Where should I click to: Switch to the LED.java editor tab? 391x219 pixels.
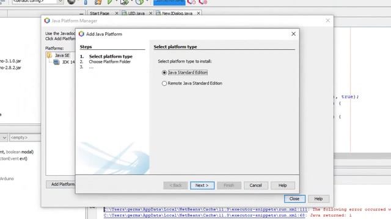[136, 13]
